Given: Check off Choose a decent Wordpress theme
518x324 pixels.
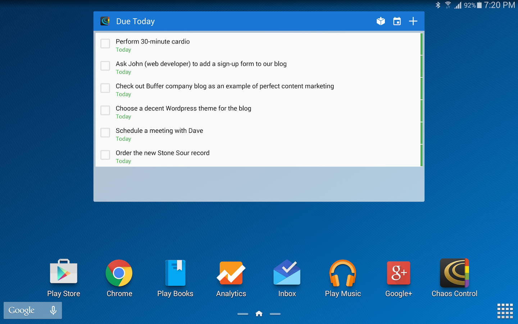Looking at the screenshot, I should (105, 111).
